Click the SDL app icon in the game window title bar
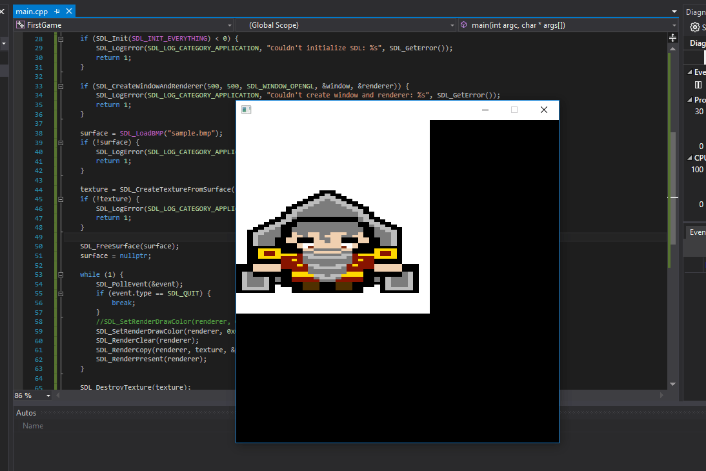This screenshot has height=471, width=706. tap(246, 110)
